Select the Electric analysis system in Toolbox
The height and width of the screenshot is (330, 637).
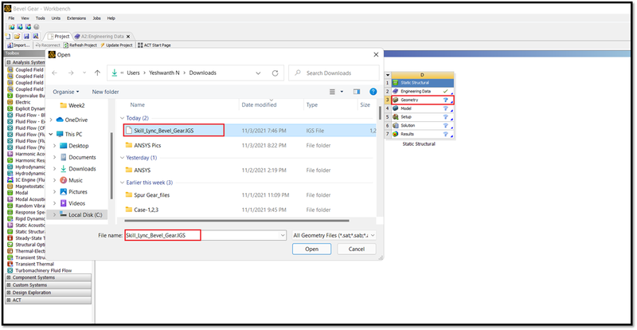click(23, 102)
